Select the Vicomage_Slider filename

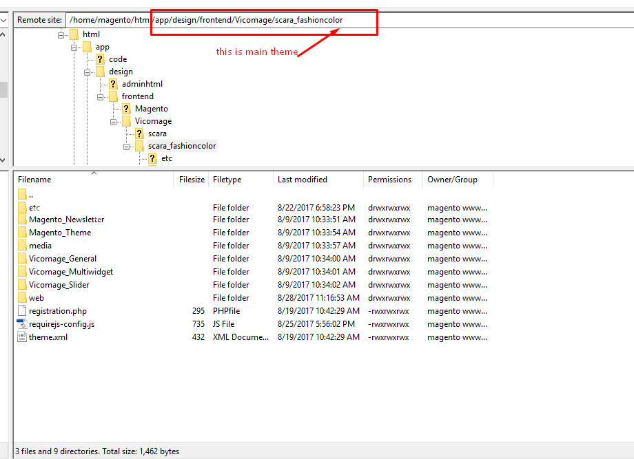coord(59,285)
